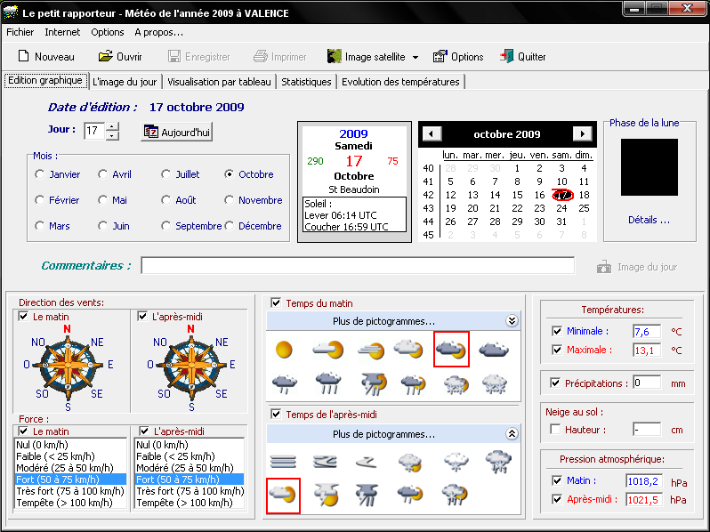Click in the Commentaires text field
Image resolution: width=710 pixels, height=532 pixels.
[357, 266]
